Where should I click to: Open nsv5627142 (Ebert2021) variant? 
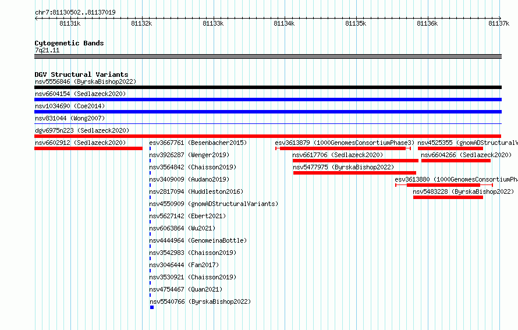[187, 216]
